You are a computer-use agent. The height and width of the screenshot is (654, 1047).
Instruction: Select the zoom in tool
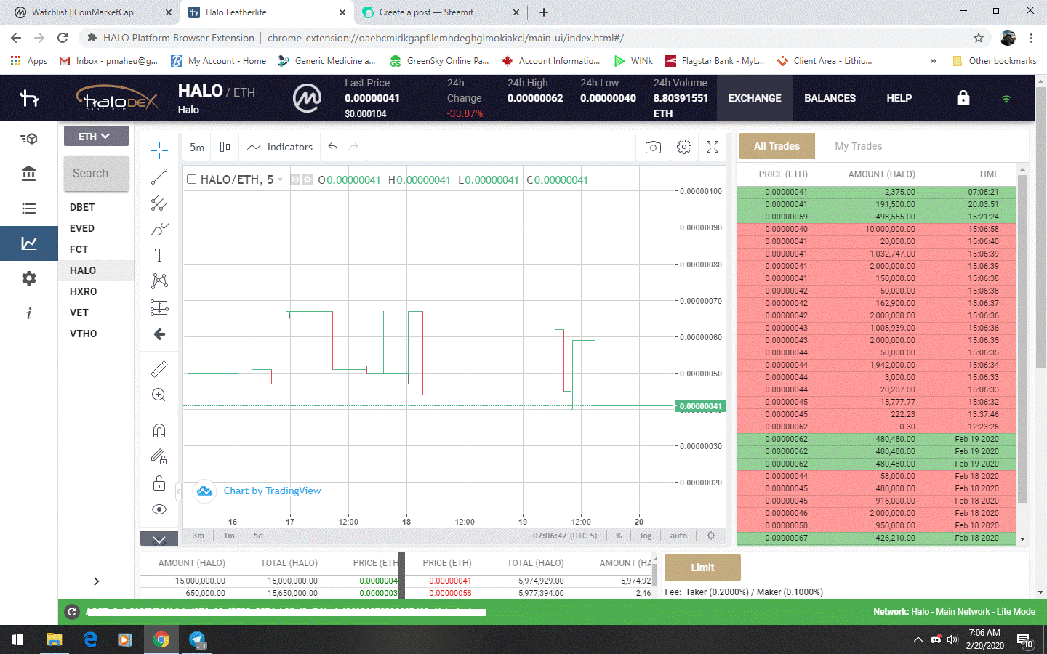[x=159, y=395]
